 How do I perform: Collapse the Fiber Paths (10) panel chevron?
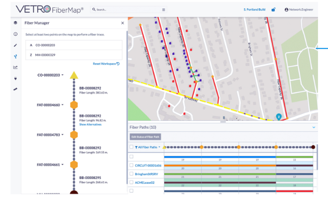tap(314, 127)
